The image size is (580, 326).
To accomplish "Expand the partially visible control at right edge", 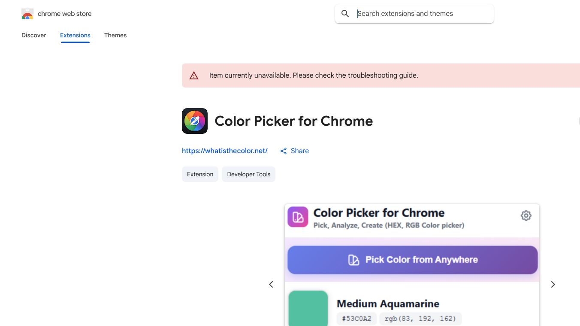I will [x=579, y=121].
